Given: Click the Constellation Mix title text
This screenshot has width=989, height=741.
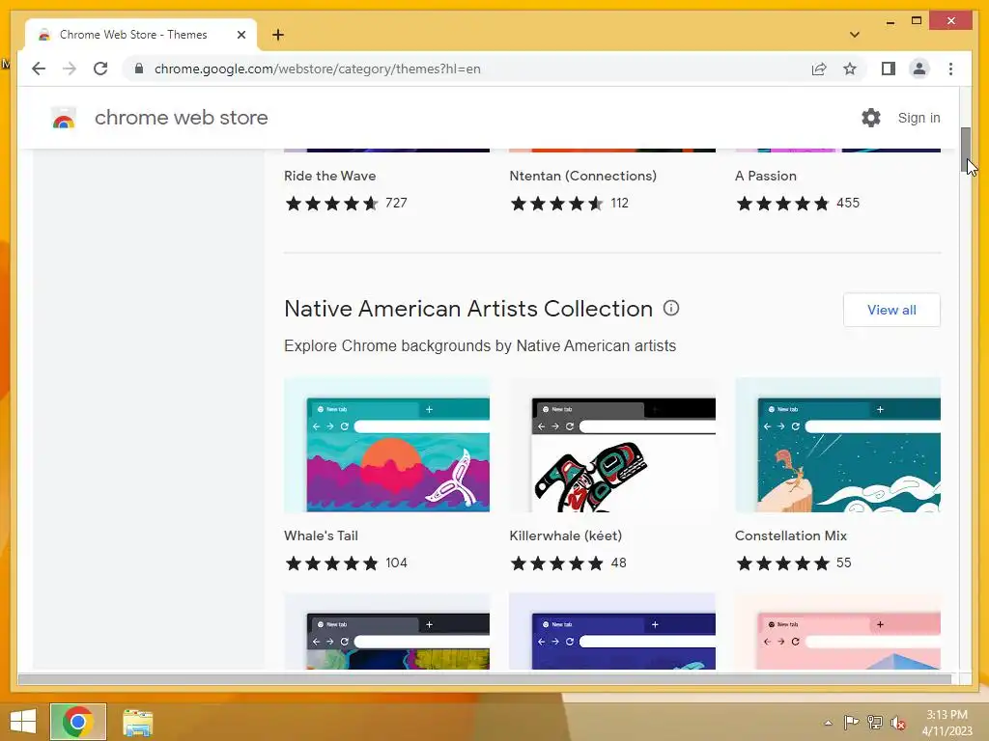Looking at the screenshot, I should [x=791, y=535].
